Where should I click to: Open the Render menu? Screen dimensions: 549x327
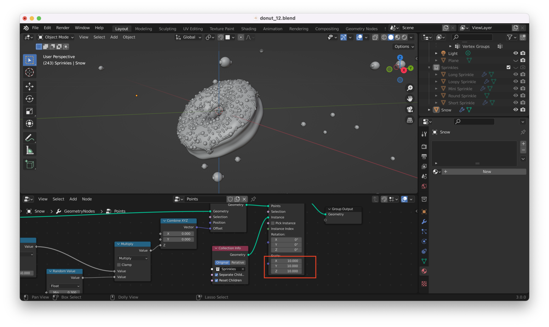(63, 28)
